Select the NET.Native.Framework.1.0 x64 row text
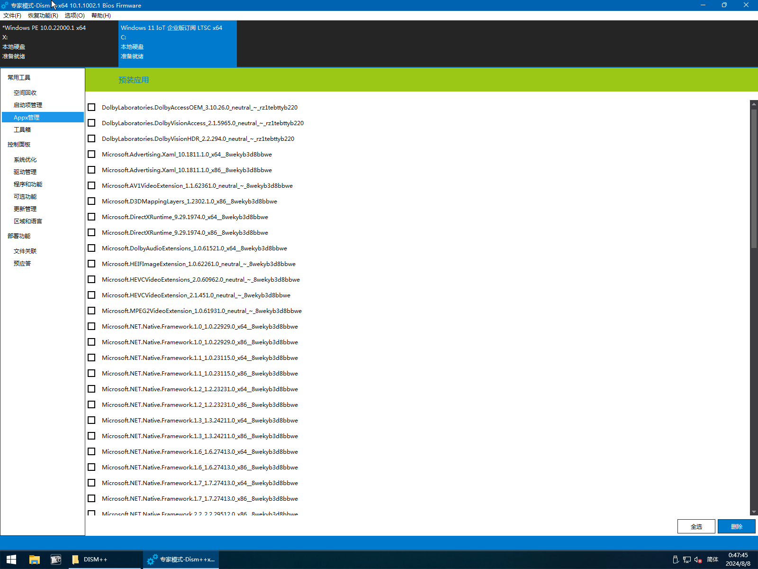Screen dimensions: 758x569 [200, 326]
